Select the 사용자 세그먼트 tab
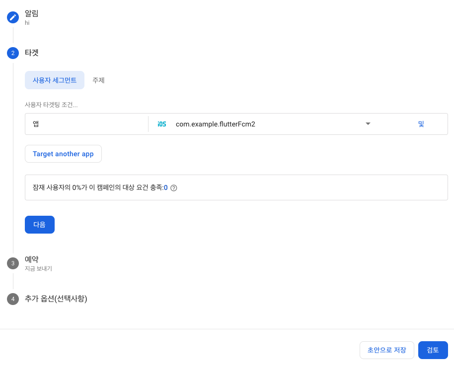The height and width of the screenshot is (366, 454). point(55,80)
